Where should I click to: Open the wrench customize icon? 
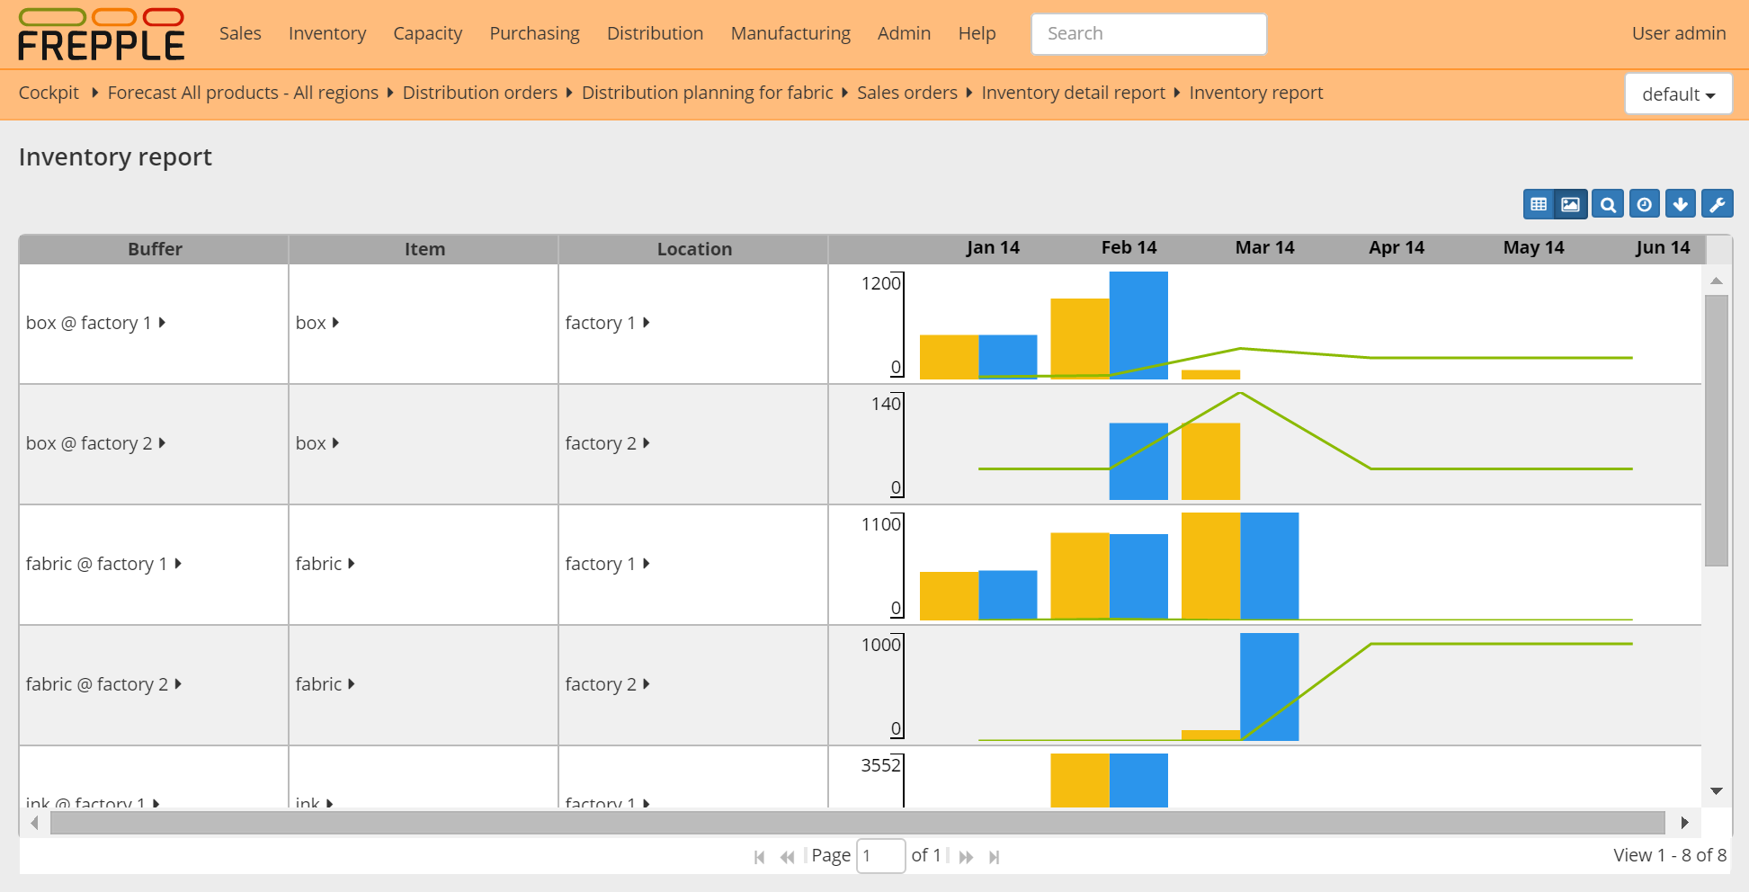1718,203
